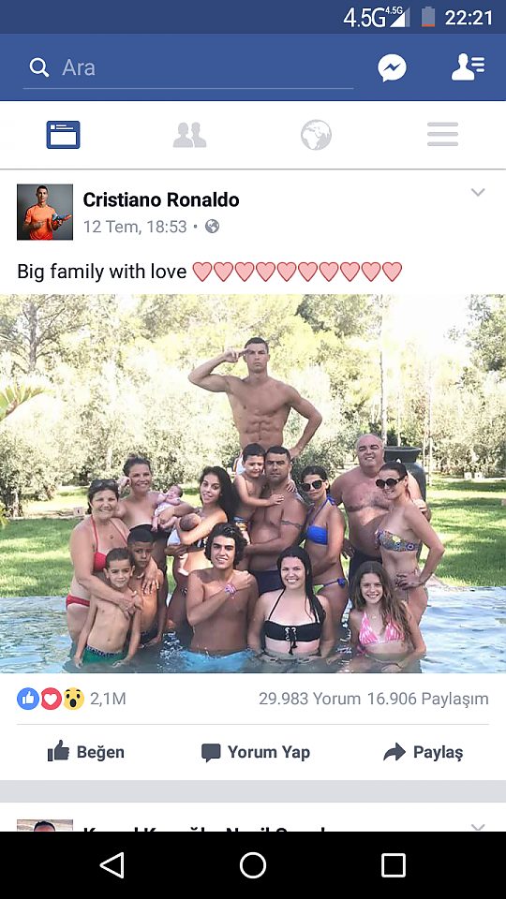Open the Cristiano Ronaldo profile name link
Image resolution: width=506 pixels, height=899 pixels.
click(161, 199)
